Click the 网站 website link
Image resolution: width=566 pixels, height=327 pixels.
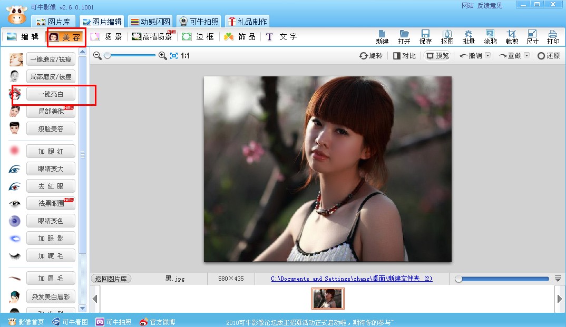tap(467, 5)
